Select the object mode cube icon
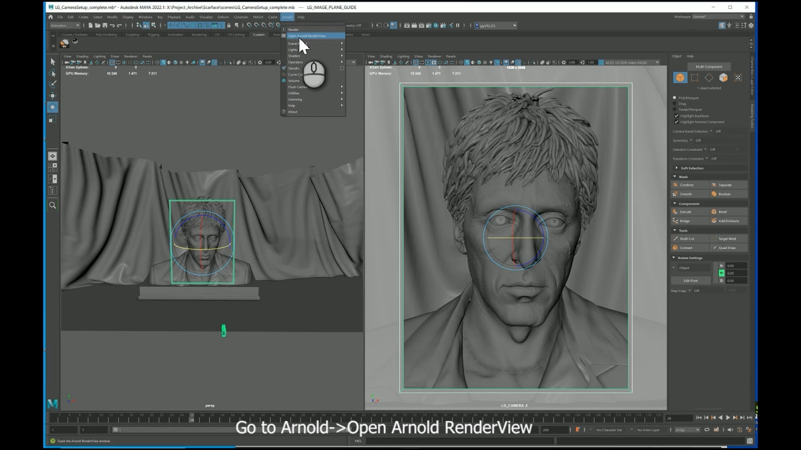 point(680,78)
